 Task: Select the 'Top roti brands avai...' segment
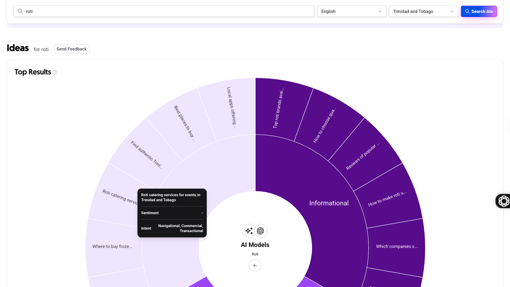[278, 108]
